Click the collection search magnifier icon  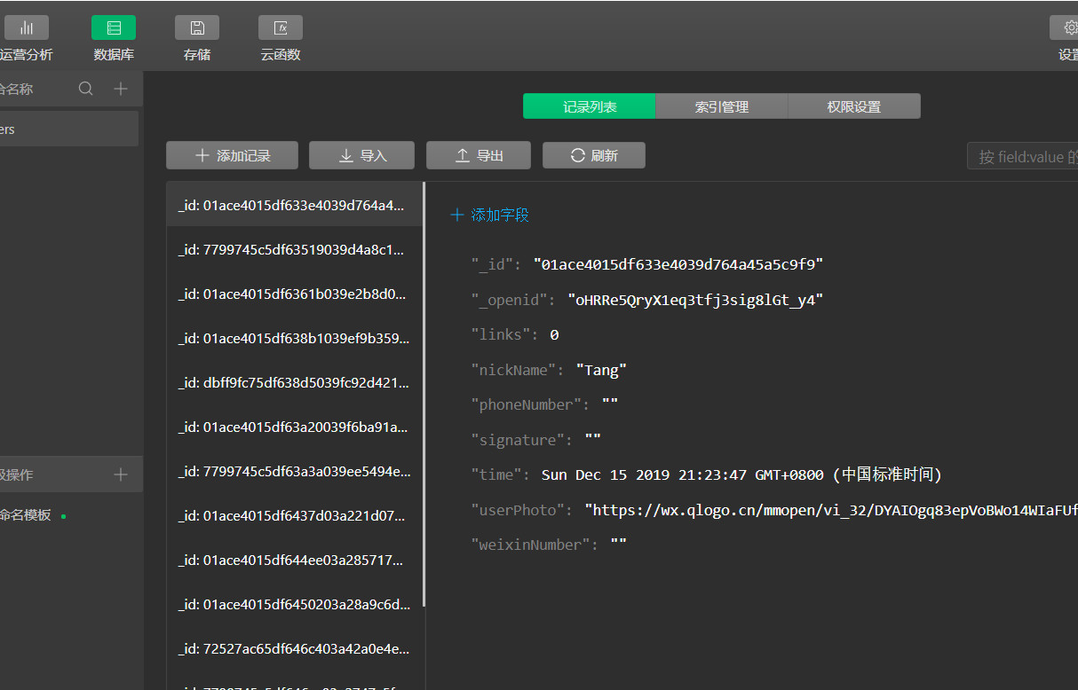(85, 89)
